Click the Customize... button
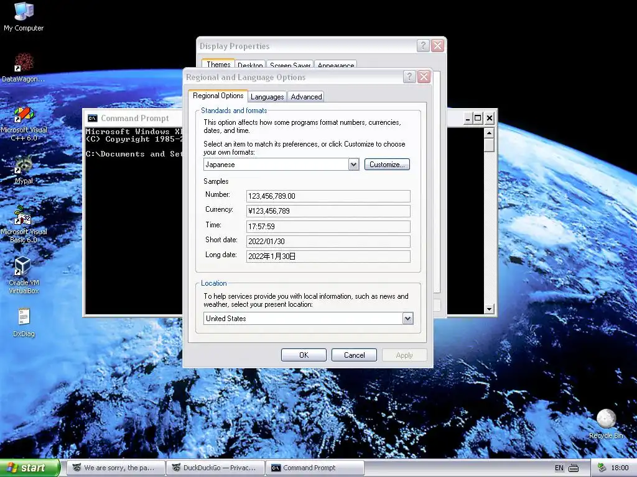 [387, 164]
